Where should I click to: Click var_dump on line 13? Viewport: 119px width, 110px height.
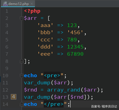[x=37, y=97]
